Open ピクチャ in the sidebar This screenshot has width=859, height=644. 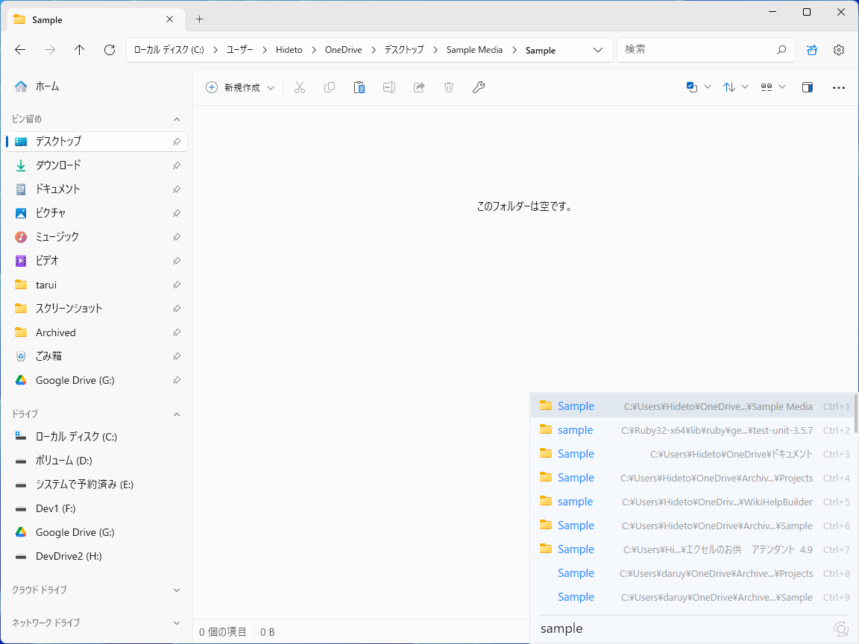[x=96, y=213]
